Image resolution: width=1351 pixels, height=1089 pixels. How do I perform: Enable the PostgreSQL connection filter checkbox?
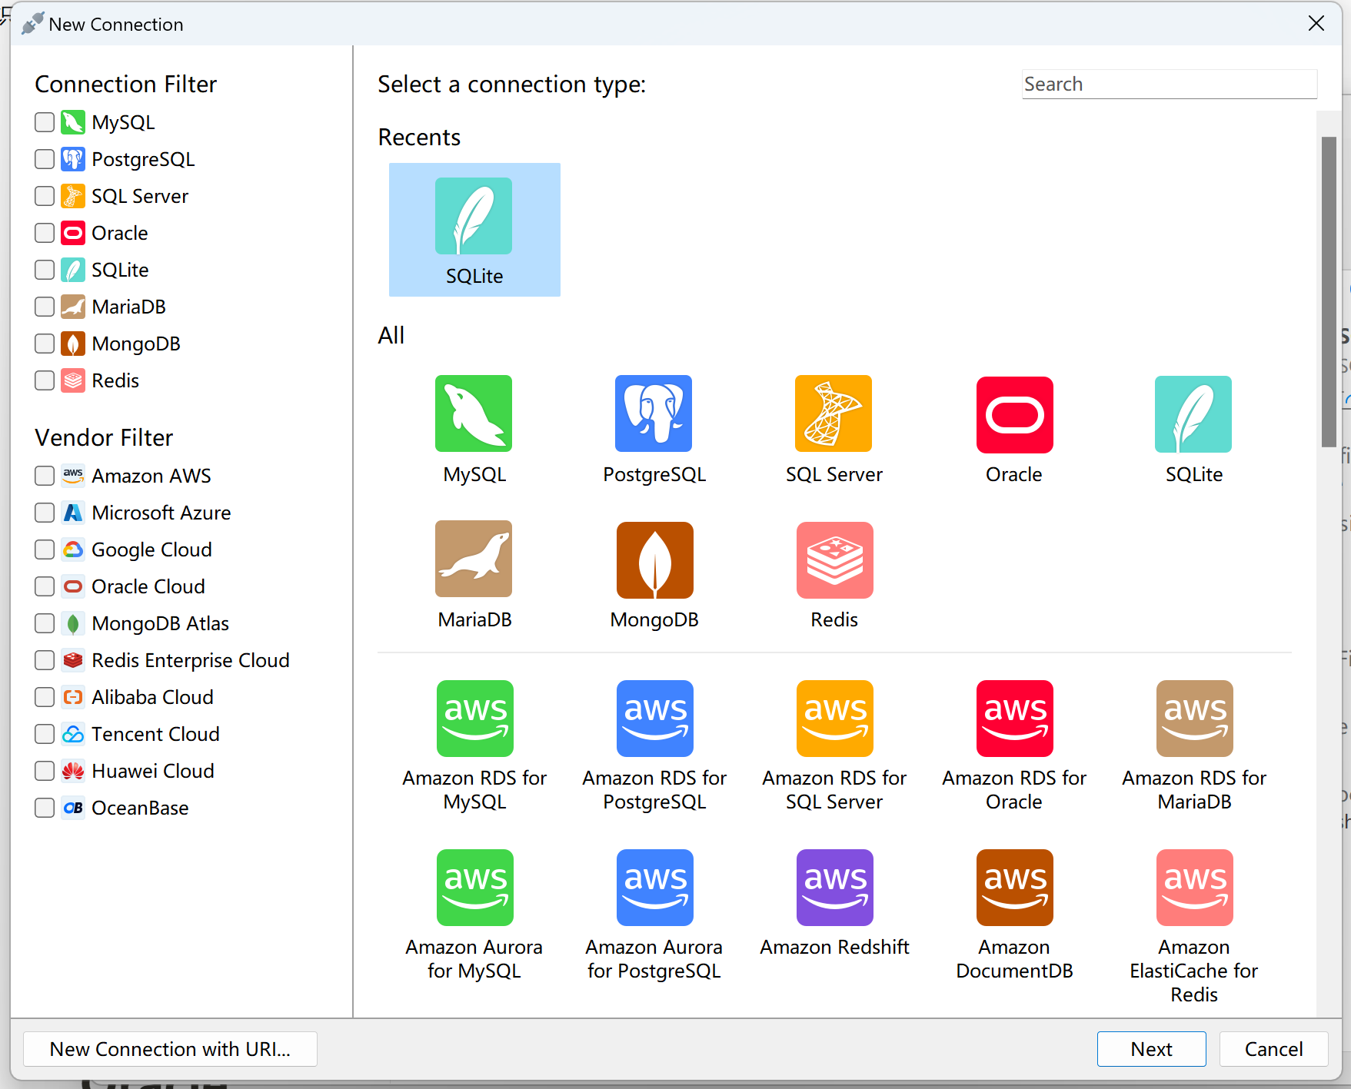pyautogui.click(x=45, y=159)
